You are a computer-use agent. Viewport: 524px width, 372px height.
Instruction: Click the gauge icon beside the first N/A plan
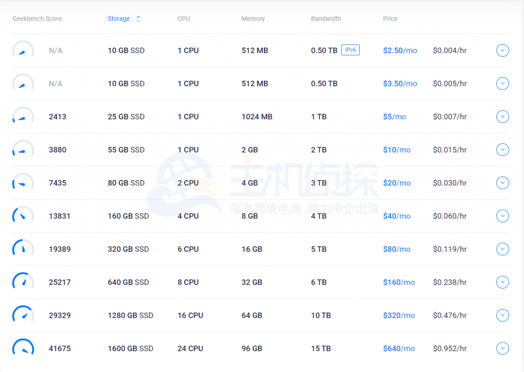[23, 50]
